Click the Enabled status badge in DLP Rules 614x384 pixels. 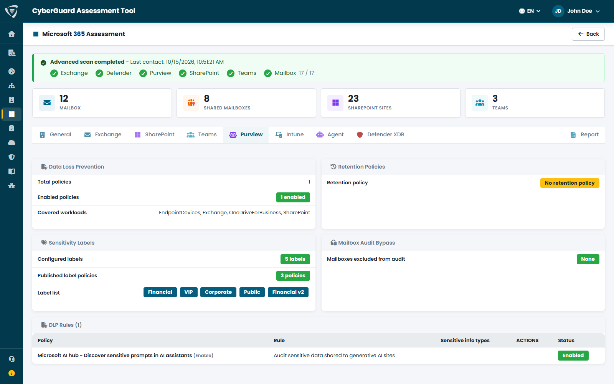pyautogui.click(x=573, y=356)
